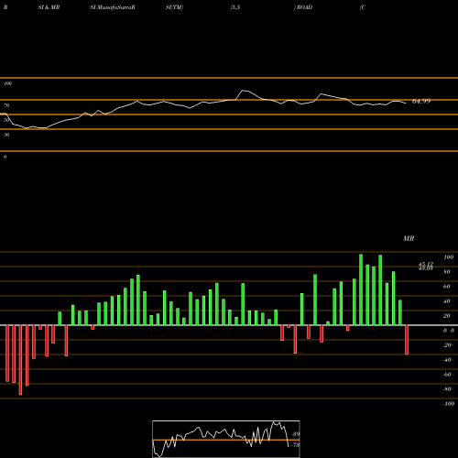
Task: Click the 45.12 value label near MR chart
Action: 426,264
